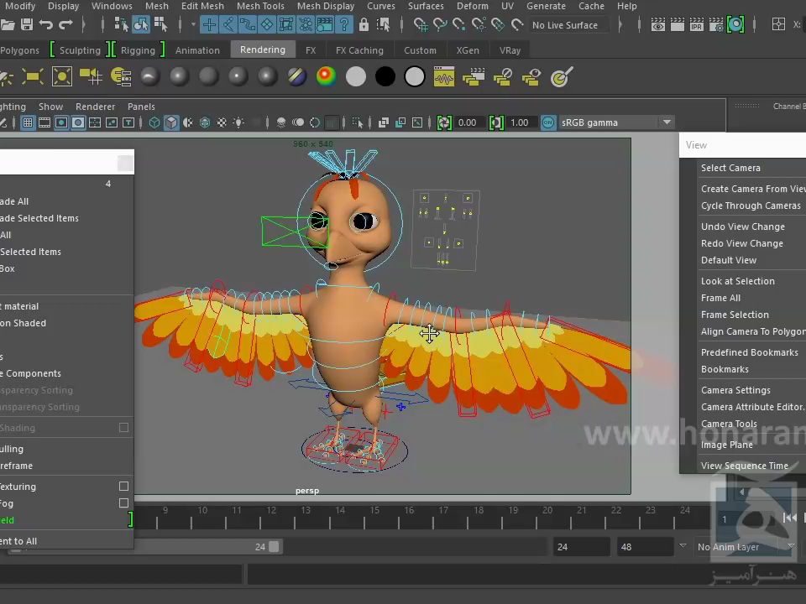Enable the Hardware Fog checkbox
Image resolution: width=806 pixels, height=604 pixels.
123,503
